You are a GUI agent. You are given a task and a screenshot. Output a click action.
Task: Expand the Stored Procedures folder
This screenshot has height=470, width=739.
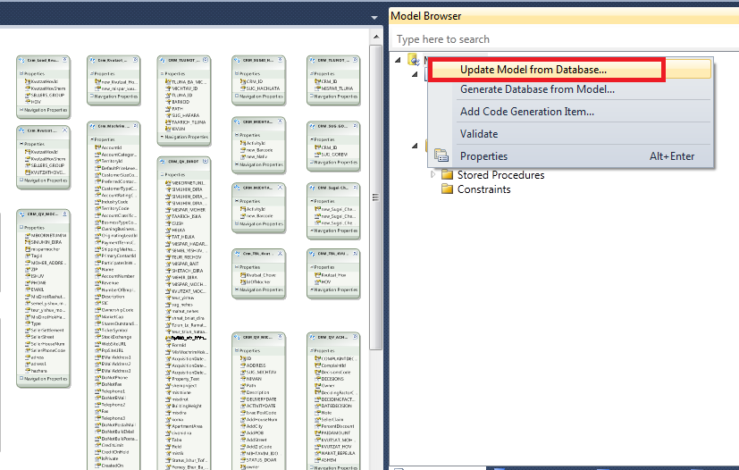(432, 175)
